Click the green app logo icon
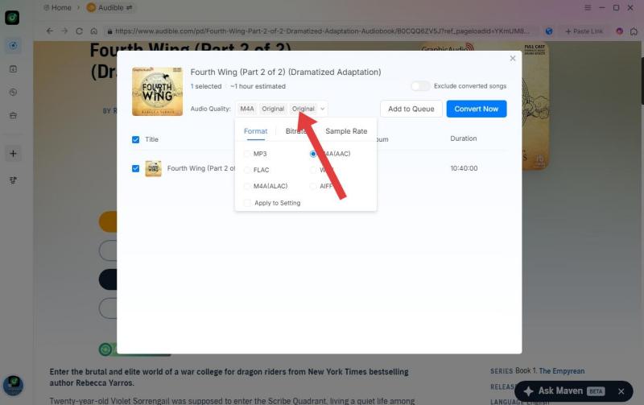The image size is (644, 405). 12,18
